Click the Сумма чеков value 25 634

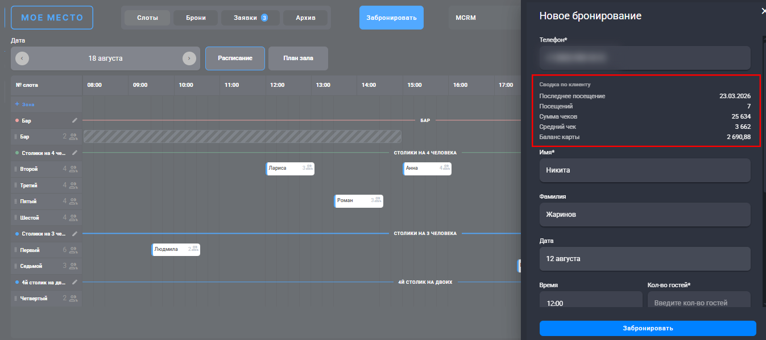point(741,116)
